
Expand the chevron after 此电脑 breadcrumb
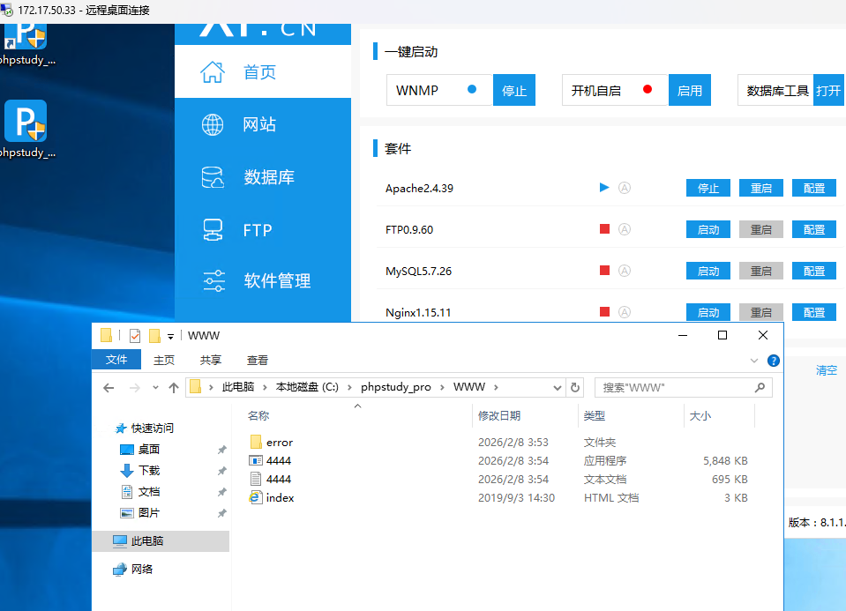click(265, 387)
